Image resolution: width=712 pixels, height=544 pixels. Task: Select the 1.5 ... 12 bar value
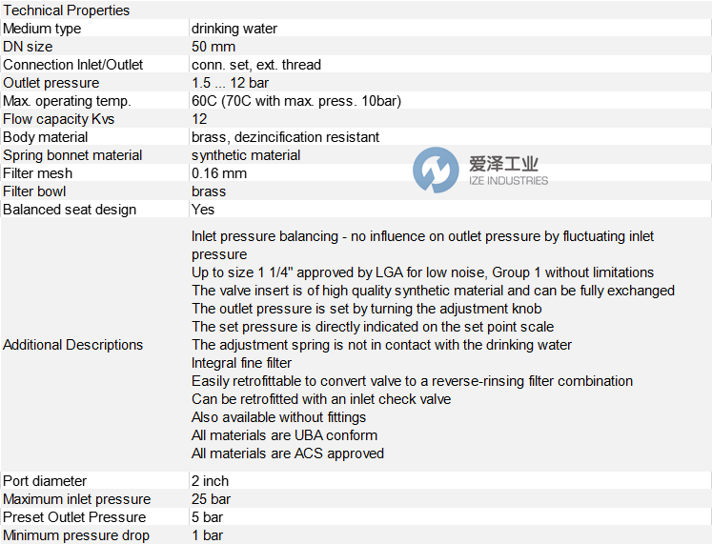tap(232, 83)
